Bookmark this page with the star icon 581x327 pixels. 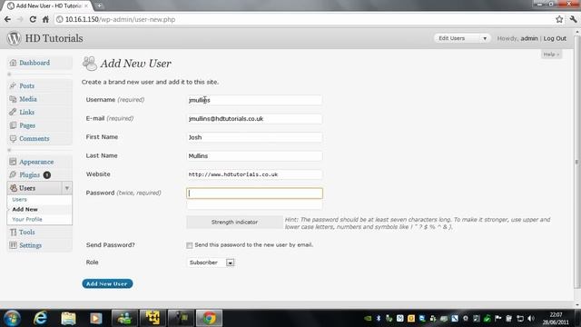pyautogui.click(x=559, y=19)
